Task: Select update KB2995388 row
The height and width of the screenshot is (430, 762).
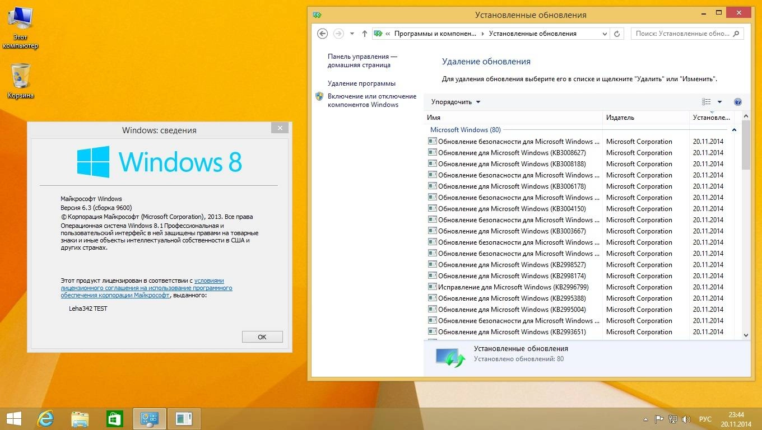Action: [580, 298]
